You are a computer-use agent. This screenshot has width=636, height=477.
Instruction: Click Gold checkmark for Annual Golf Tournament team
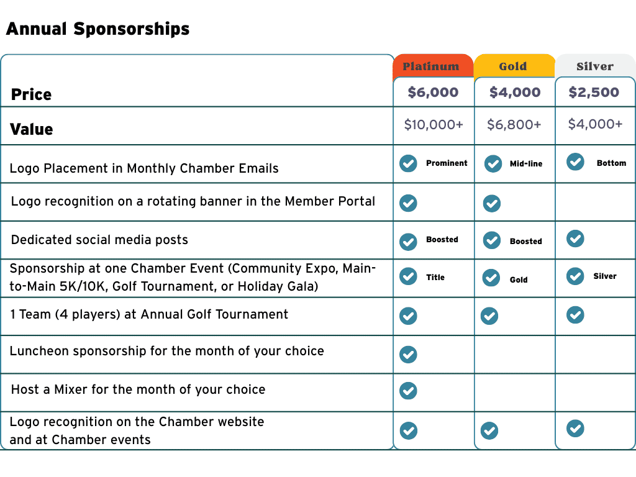[489, 316]
